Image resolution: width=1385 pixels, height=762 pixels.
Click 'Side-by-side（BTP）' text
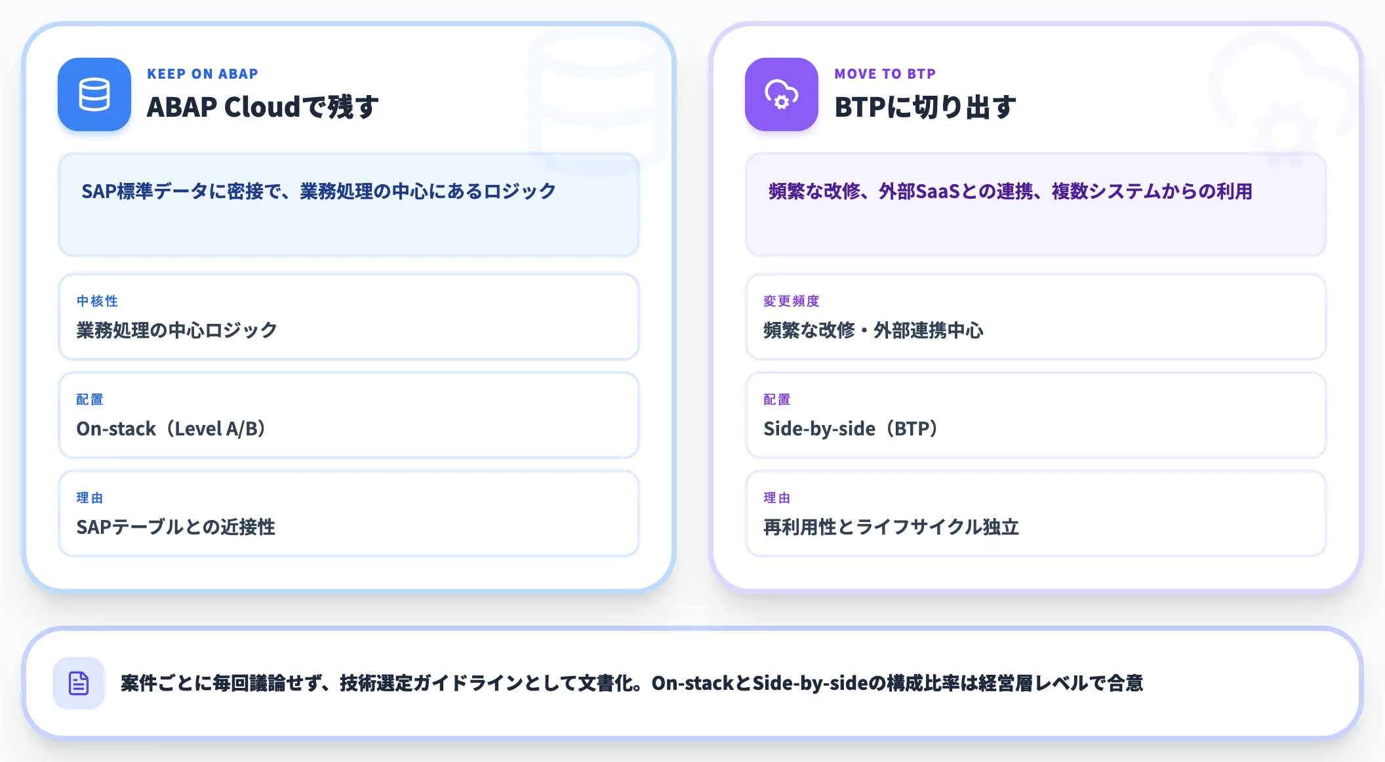point(851,428)
